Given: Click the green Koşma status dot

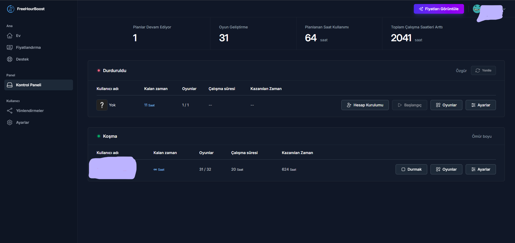Looking at the screenshot, I should pos(99,136).
